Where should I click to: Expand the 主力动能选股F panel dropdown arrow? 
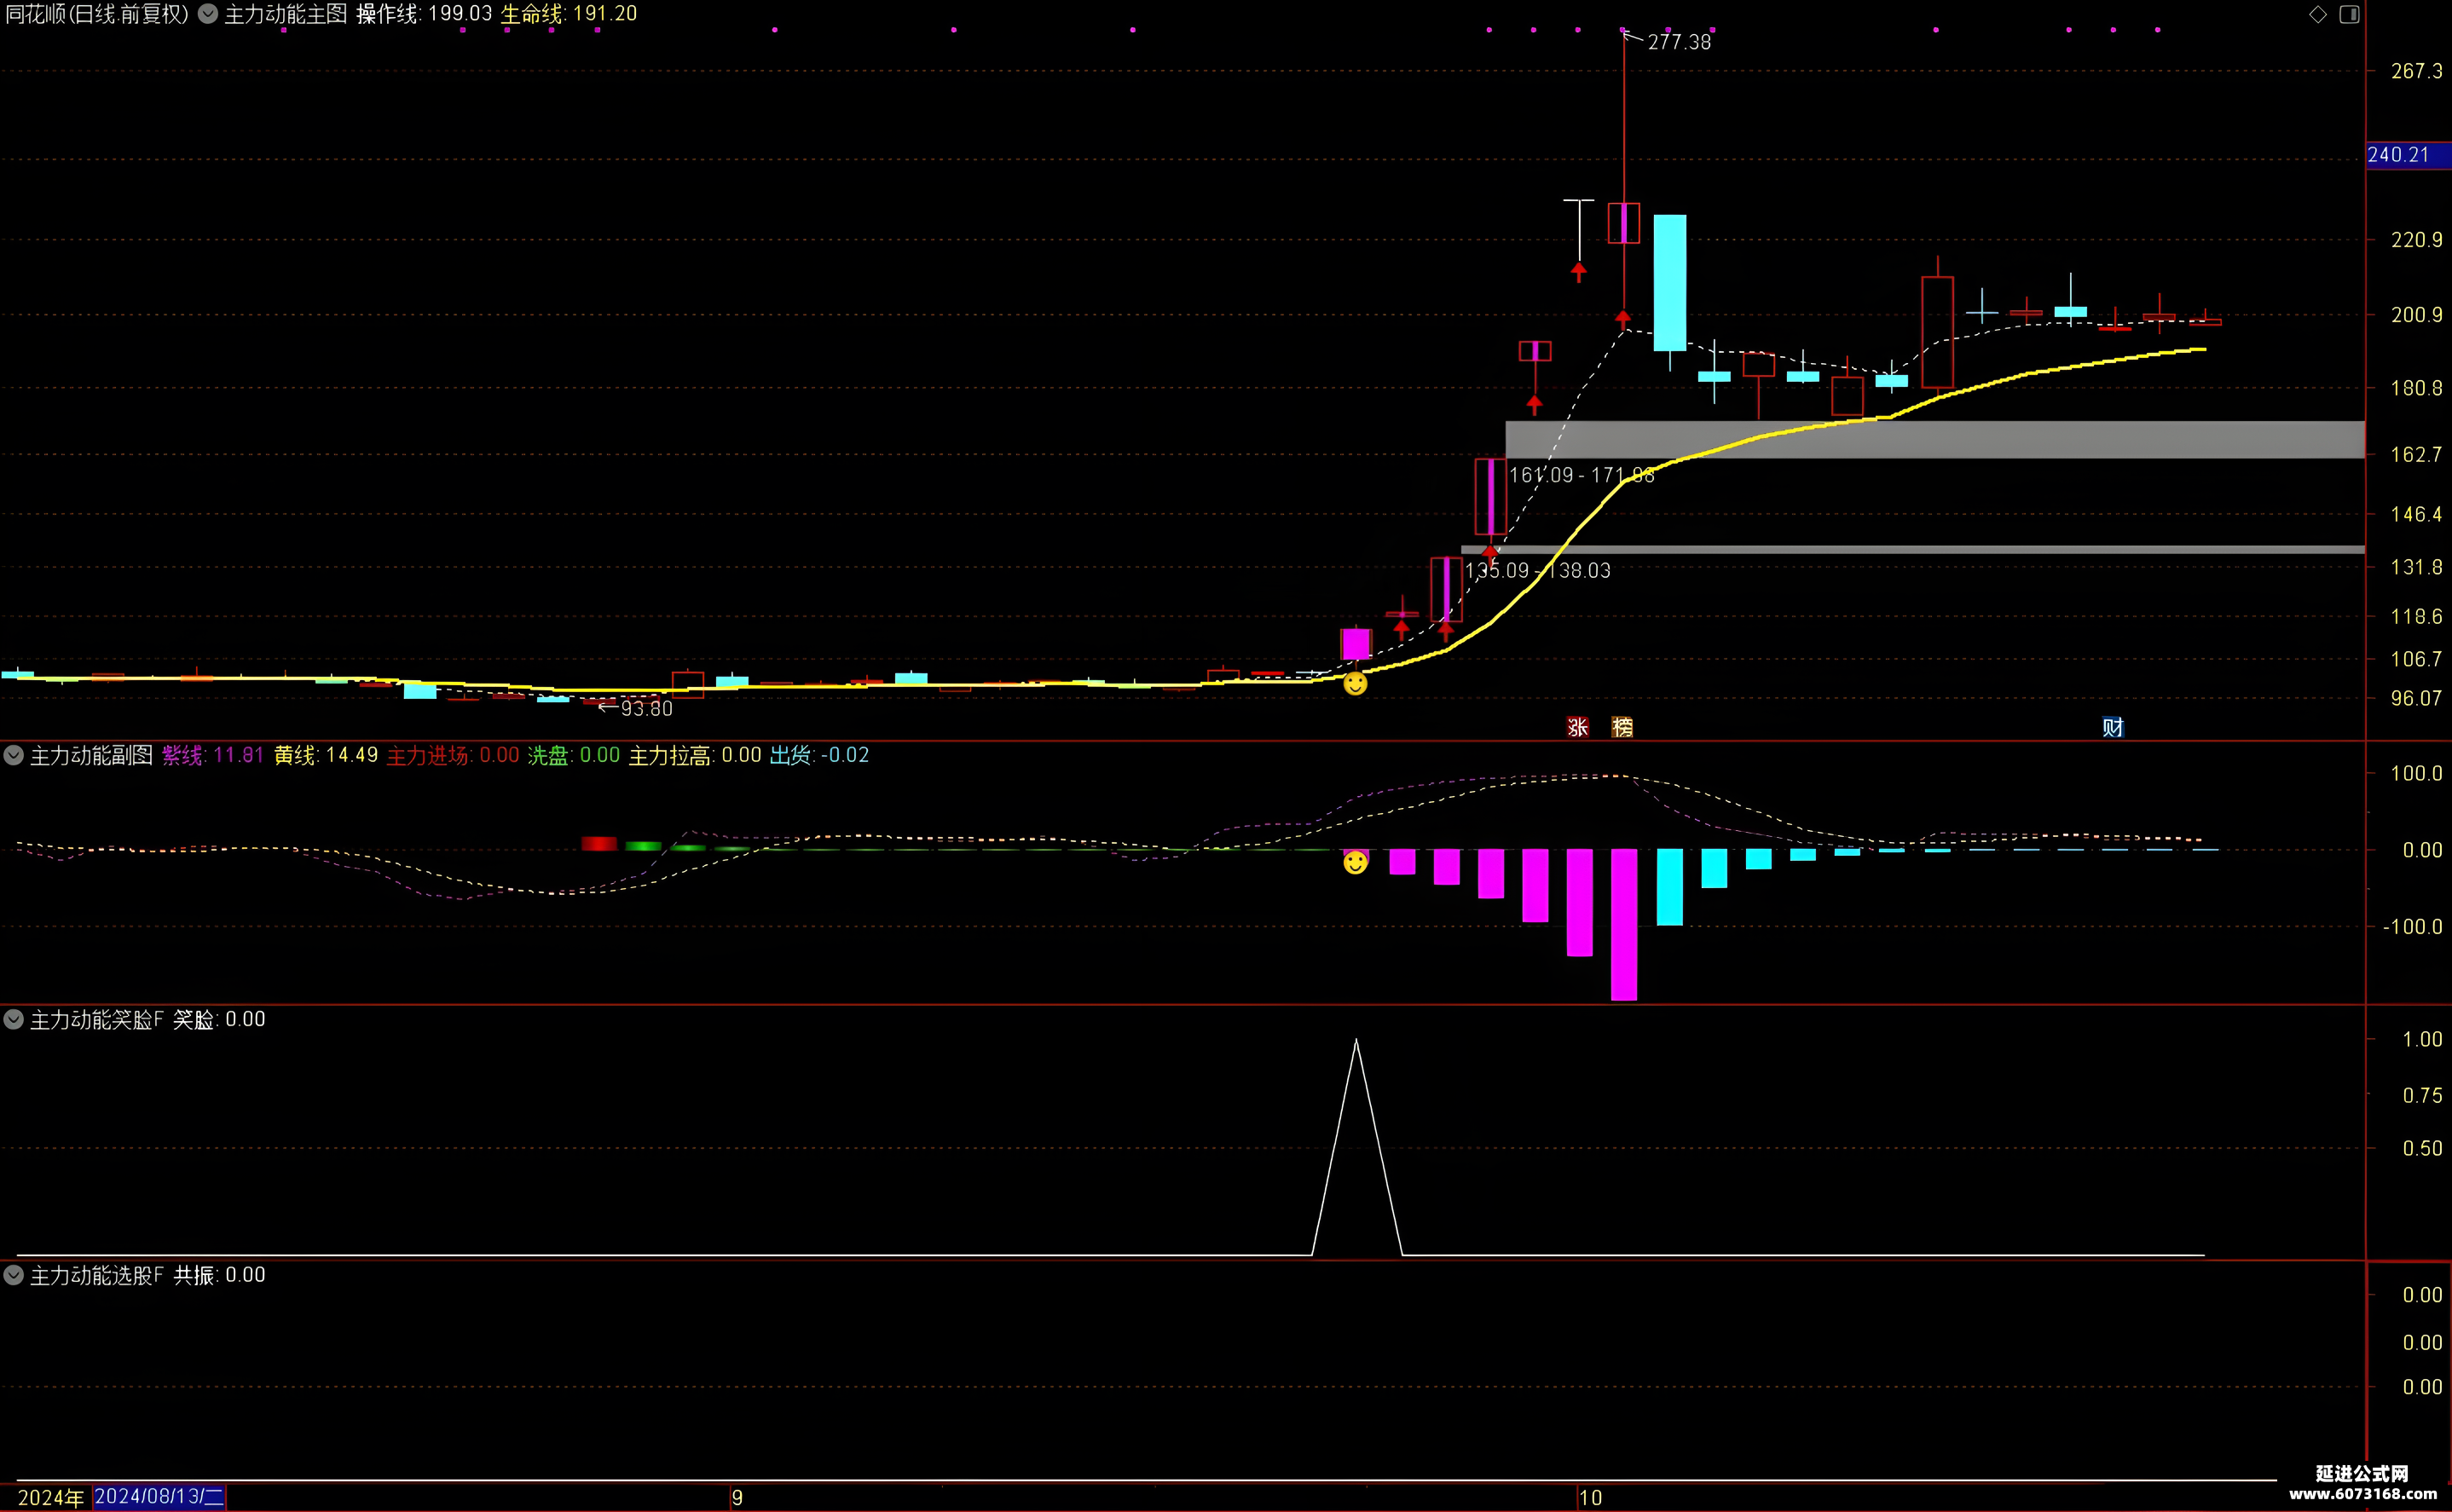pos(14,1276)
